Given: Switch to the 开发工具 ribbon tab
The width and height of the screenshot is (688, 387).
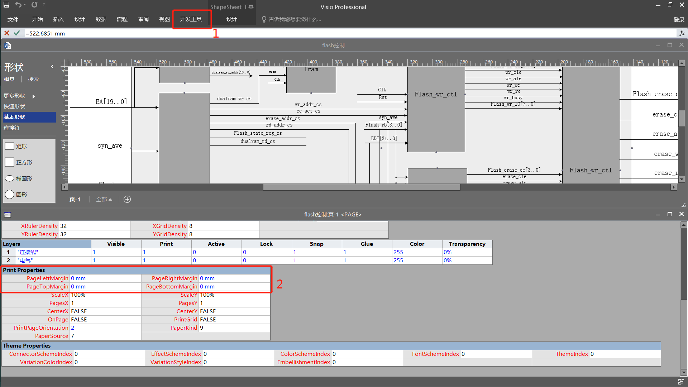Looking at the screenshot, I should click(x=192, y=19).
